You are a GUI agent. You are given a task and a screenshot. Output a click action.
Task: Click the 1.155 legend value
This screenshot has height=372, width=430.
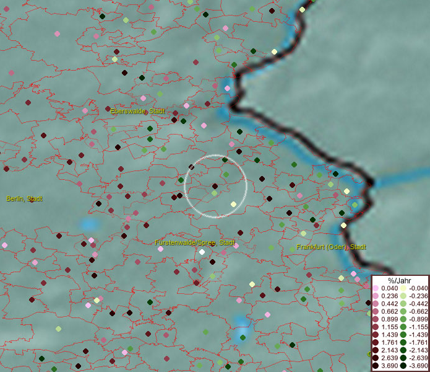(389, 327)
